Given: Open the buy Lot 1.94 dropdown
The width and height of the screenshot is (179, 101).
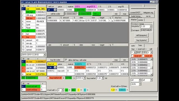Looking at the screenshot, I should [55, 67].
